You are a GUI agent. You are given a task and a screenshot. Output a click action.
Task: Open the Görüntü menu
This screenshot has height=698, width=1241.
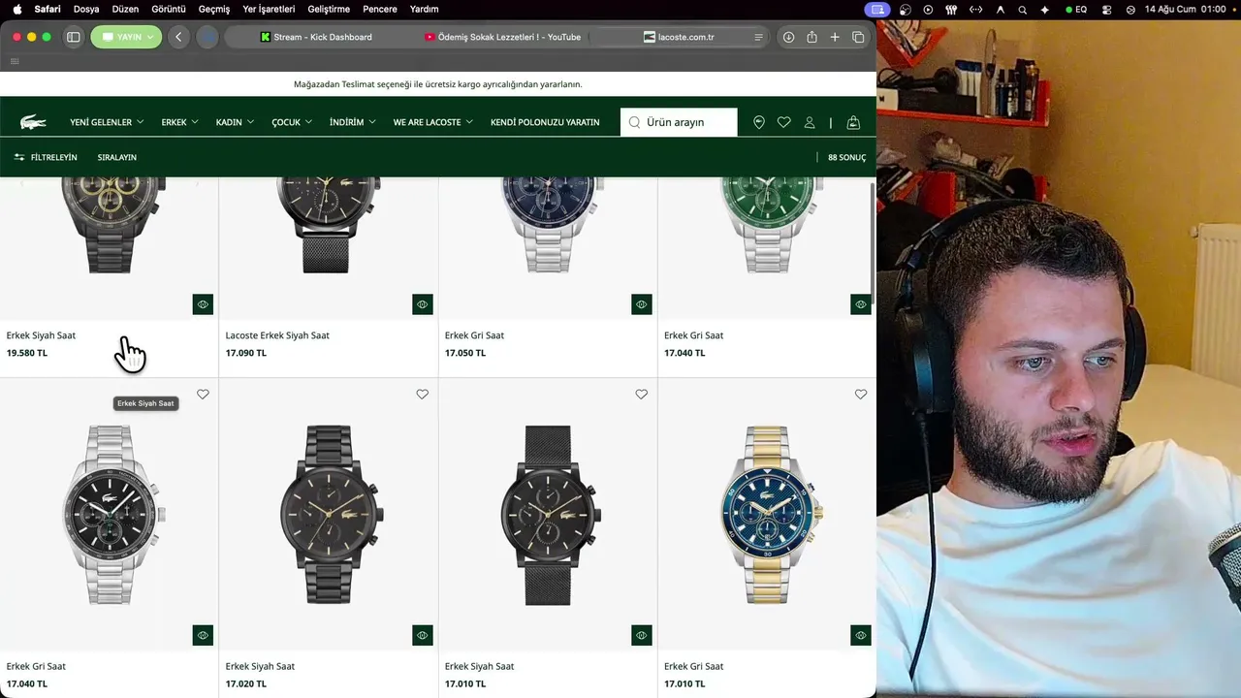coord(169,9)
